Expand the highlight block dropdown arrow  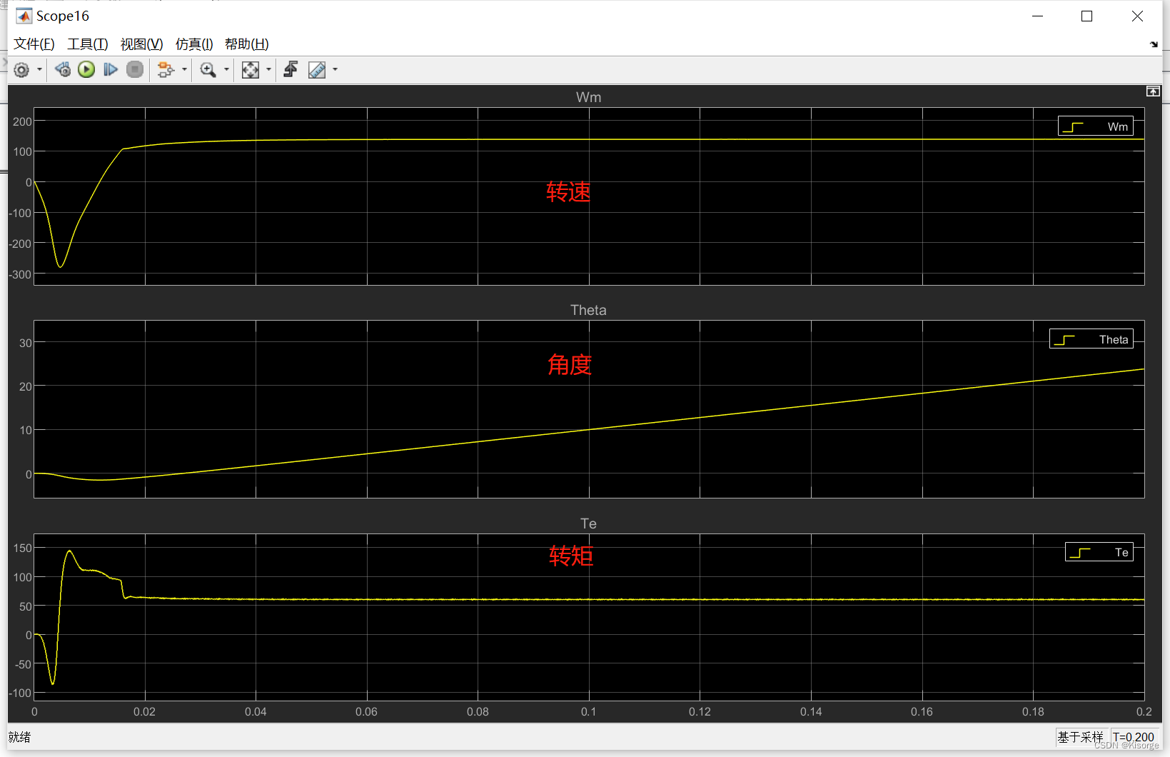point(184,70)
